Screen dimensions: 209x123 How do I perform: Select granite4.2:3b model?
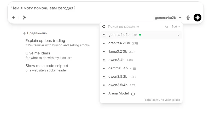coord(141,43)
